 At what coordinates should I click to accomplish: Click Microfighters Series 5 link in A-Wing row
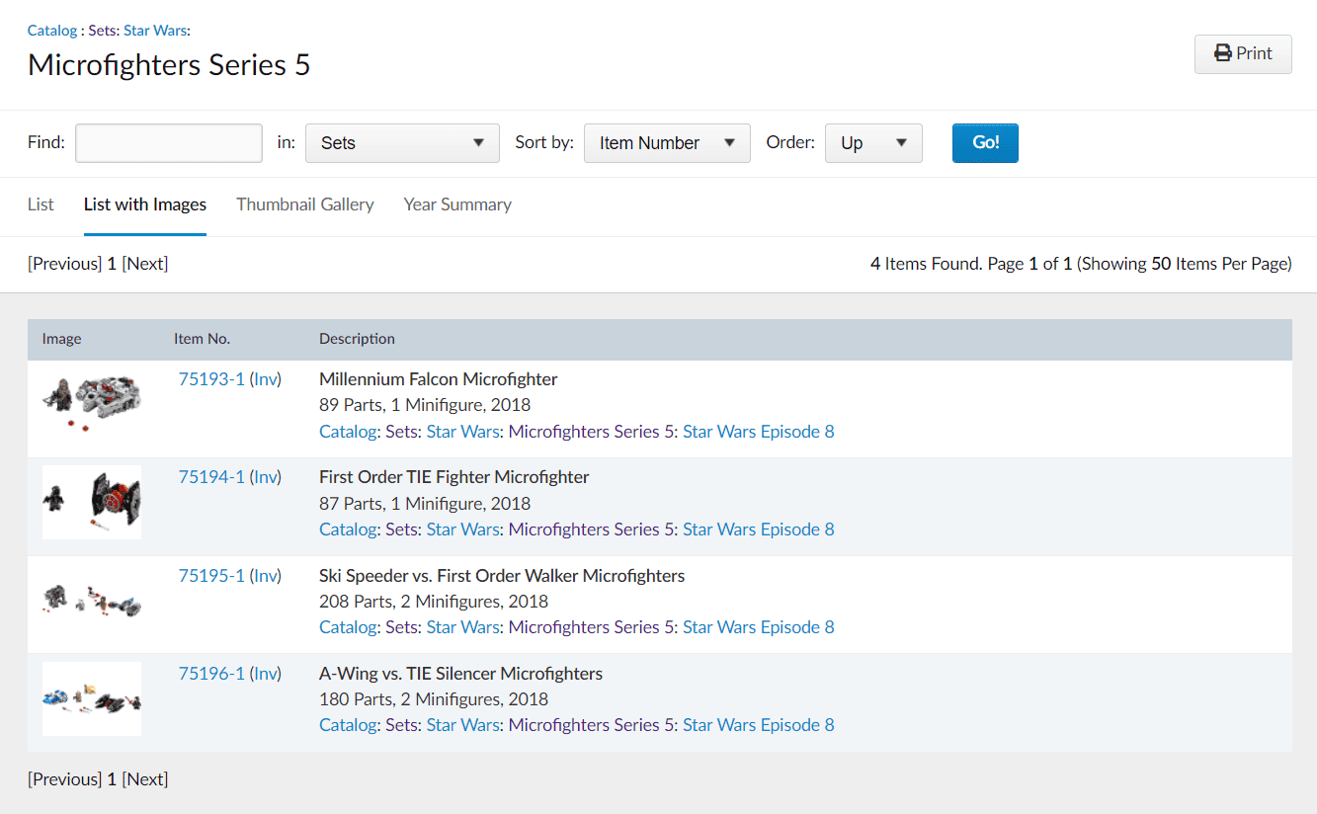point(592,725)
